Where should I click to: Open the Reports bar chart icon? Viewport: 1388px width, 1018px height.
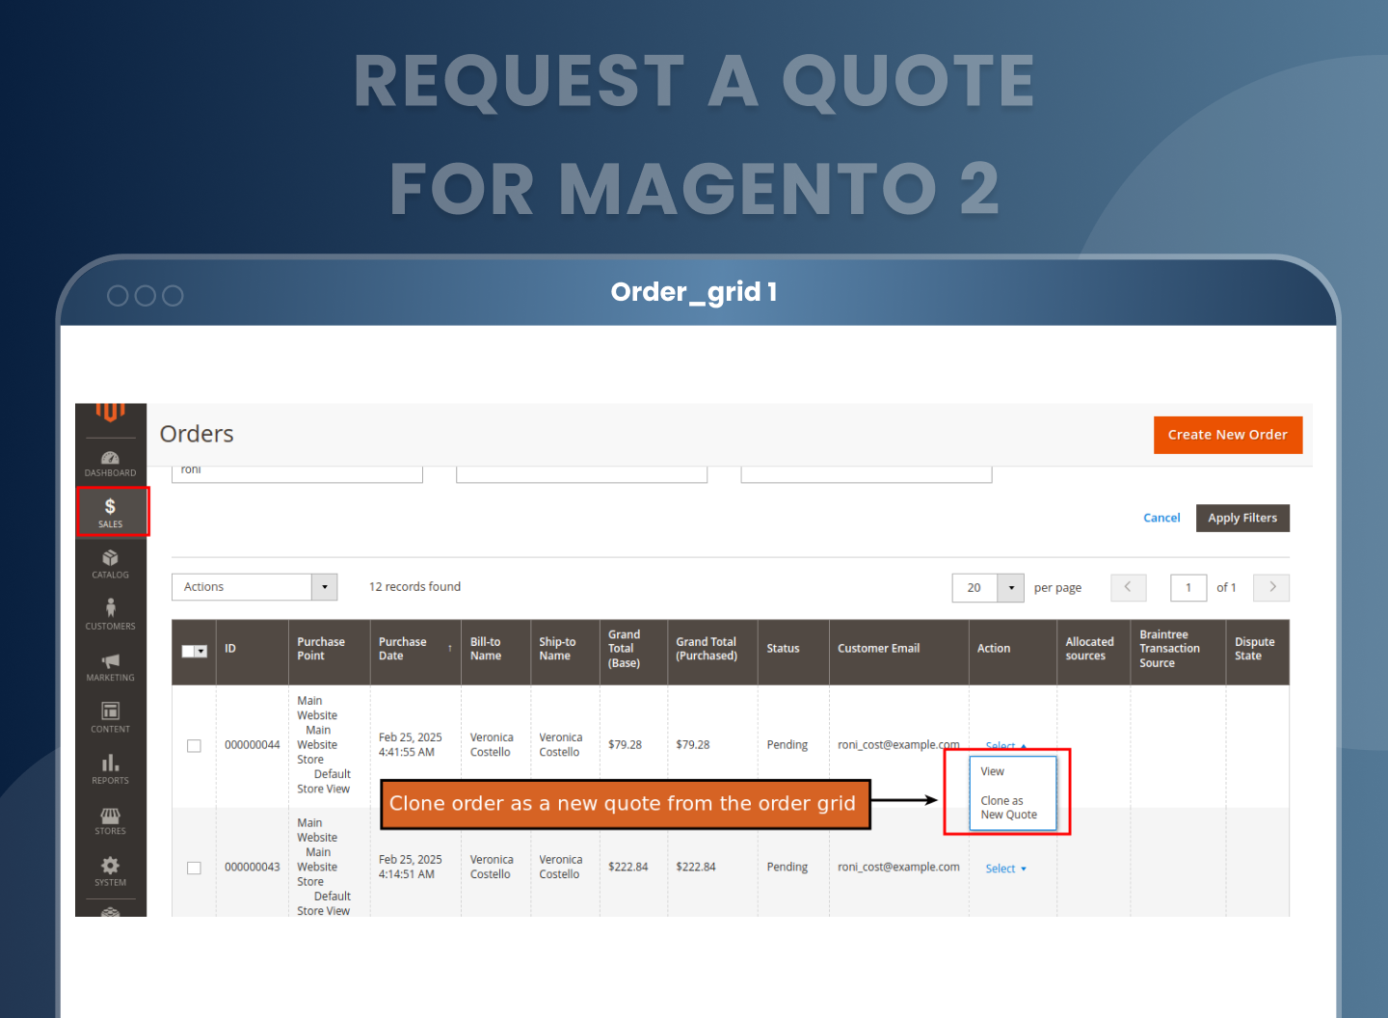[x=110, y=767]
